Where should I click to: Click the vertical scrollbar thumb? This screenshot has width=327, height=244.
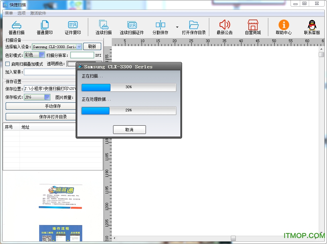pyautogui.click(x=321, y=54)
